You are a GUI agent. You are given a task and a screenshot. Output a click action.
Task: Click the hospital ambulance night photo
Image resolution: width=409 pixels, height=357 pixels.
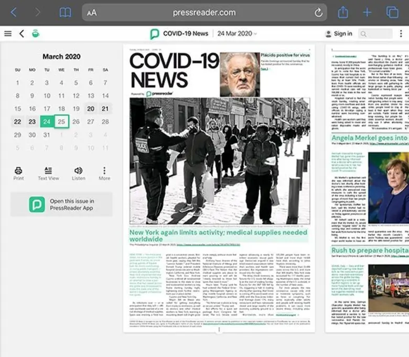tap(389, 288)
